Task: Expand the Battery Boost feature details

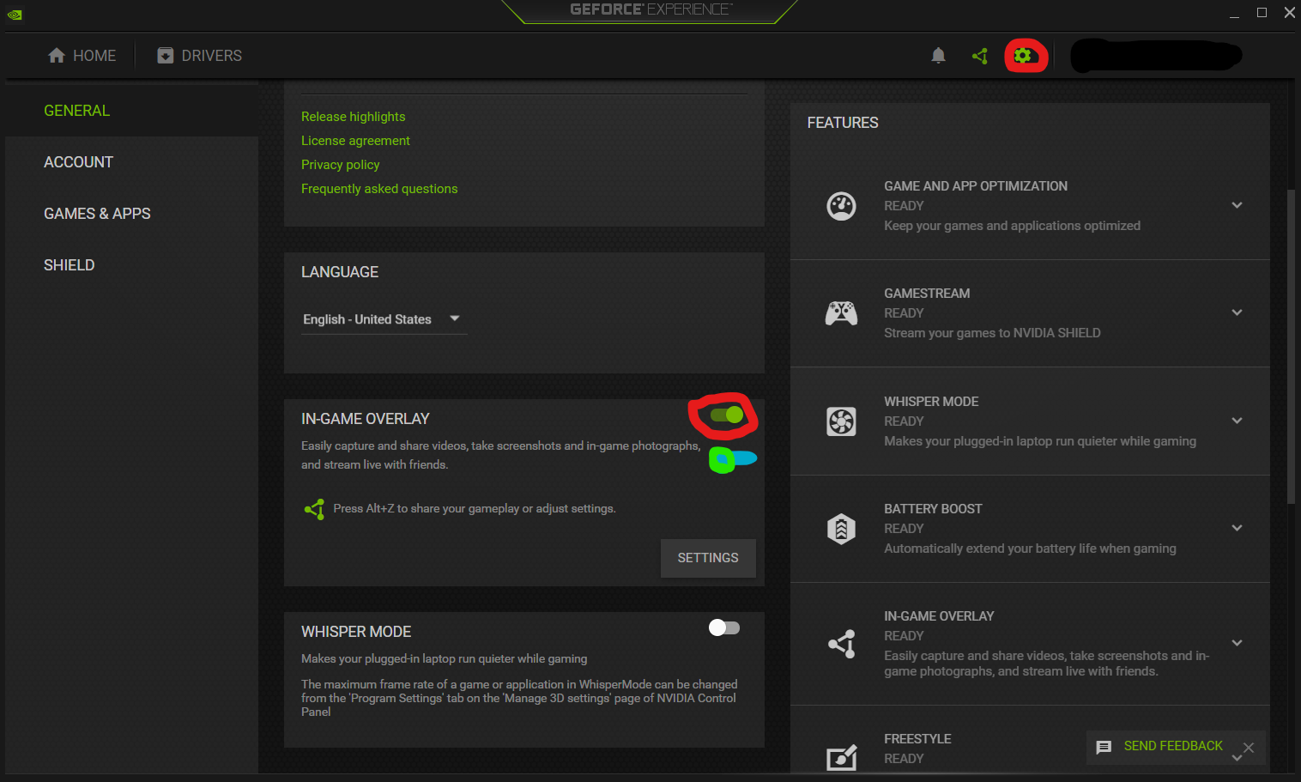Action: 1237,528
